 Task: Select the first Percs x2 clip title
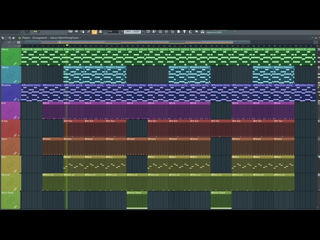(49, 175)
